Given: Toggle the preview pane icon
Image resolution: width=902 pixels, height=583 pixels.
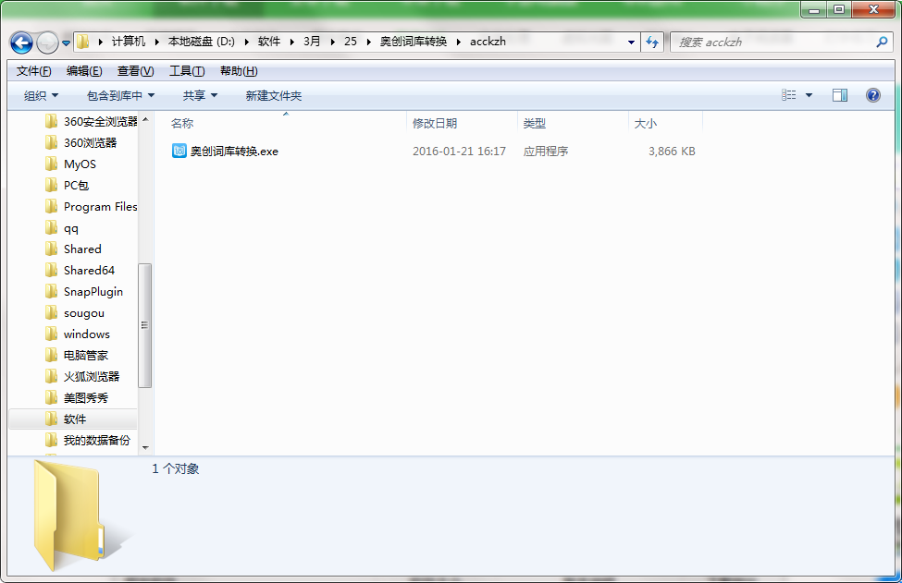Looking at the screenshot, I should tap(840, 95).
